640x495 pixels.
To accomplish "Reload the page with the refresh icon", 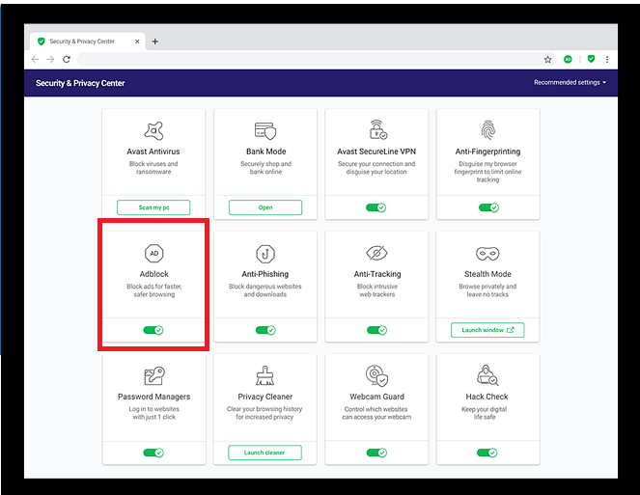I will pyautogui.click(x=67, y=60).
